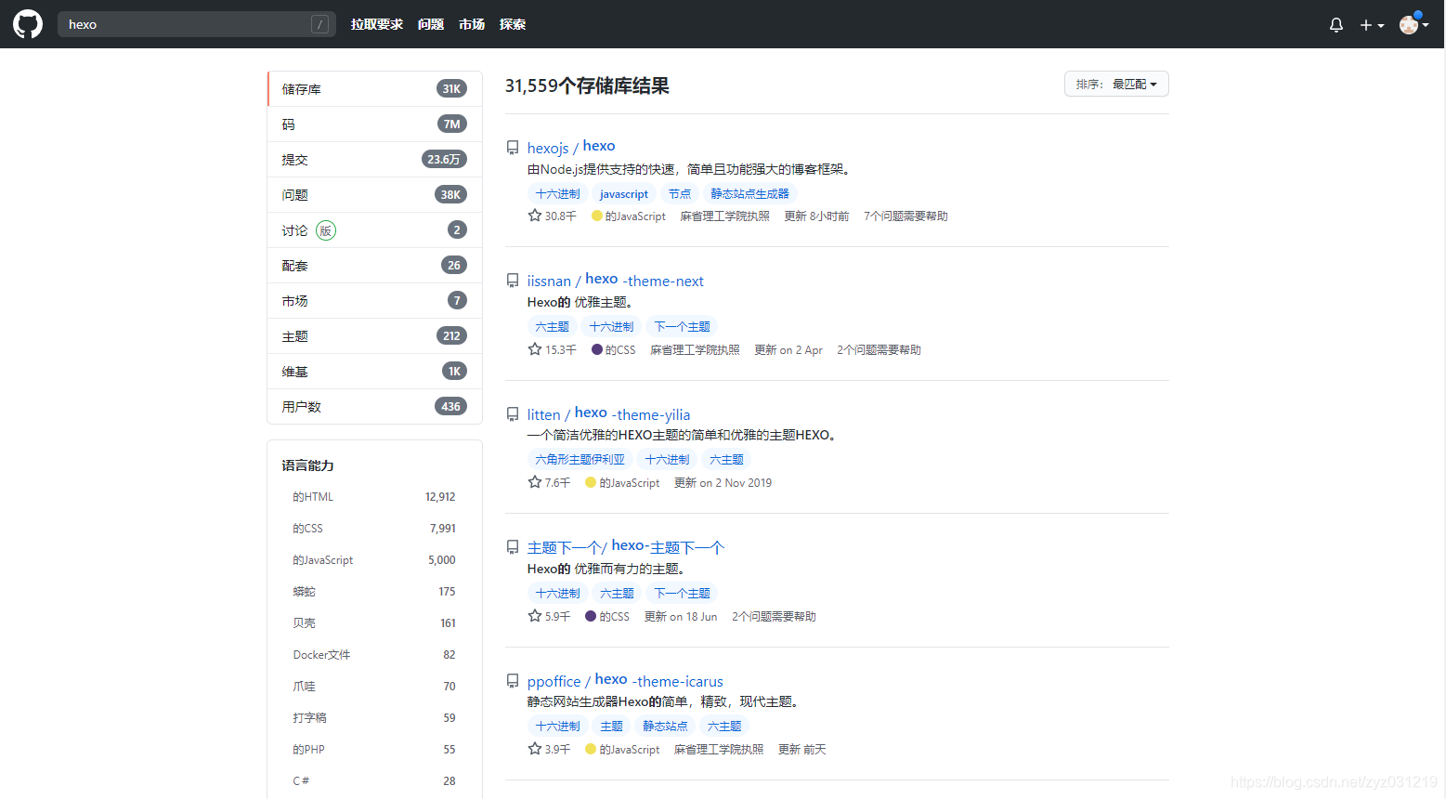
Task: Focus the search box containing hexo
Action: pos(197,24)
